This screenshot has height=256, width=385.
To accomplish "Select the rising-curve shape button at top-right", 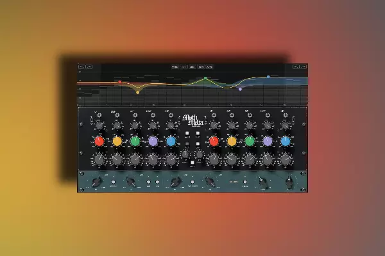I will point(304,67).
